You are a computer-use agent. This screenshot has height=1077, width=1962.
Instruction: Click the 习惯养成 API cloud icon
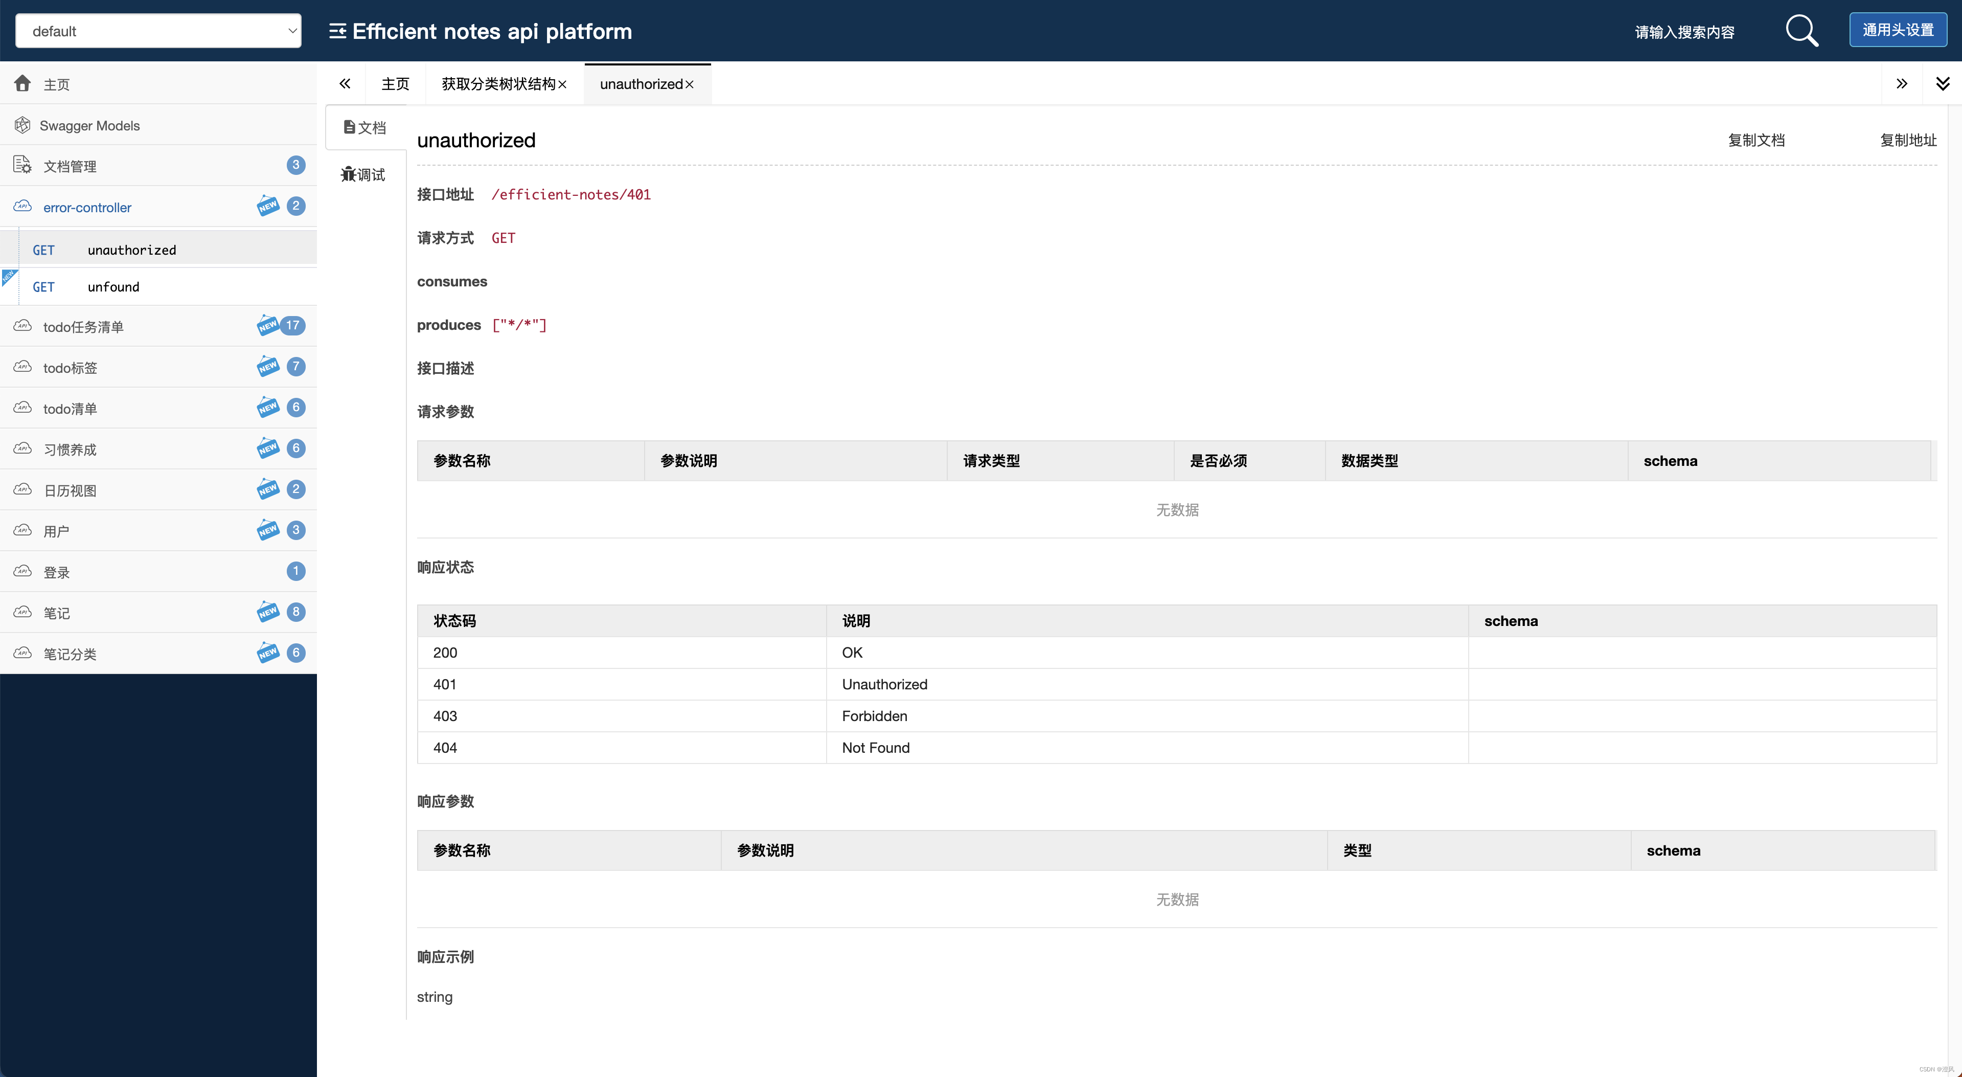[23, 448]
